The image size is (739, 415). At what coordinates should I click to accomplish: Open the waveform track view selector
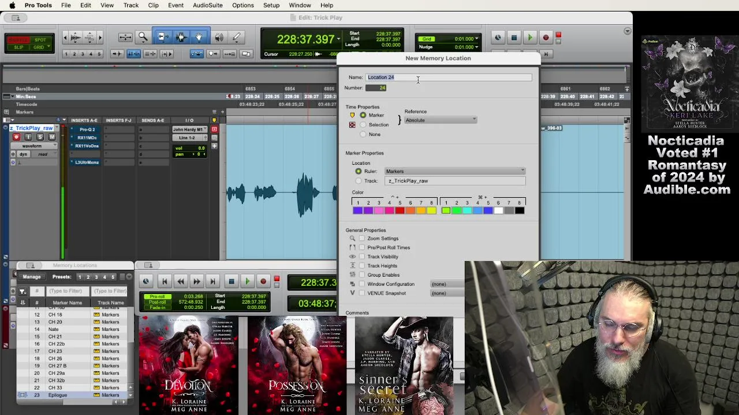coord(35,146)
